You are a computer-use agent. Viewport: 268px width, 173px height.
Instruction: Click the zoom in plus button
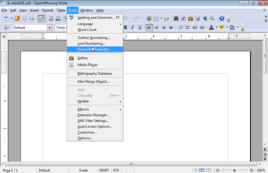[x=252, y=170]
